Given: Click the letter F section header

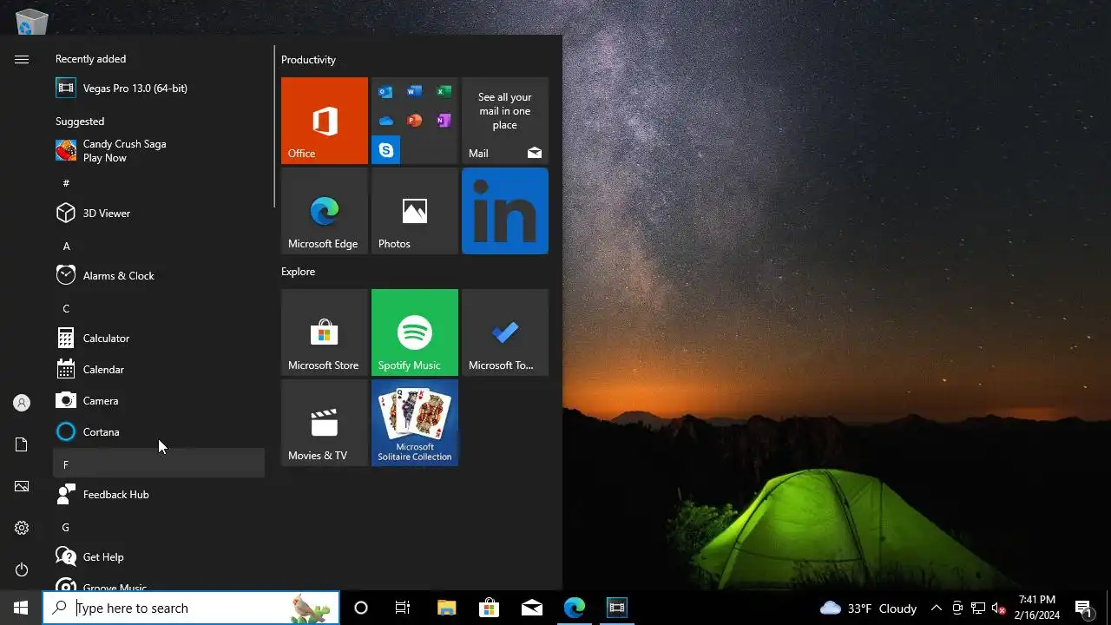Looking at the screenshot, I should click(159, 463).
